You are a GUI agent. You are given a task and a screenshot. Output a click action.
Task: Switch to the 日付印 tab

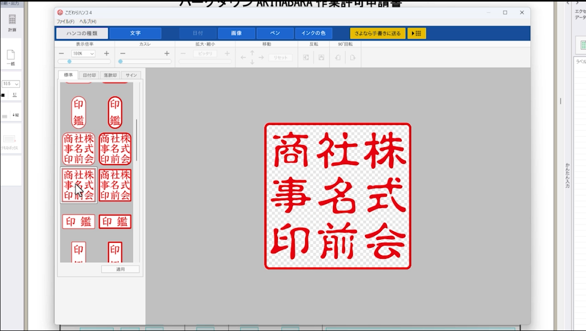(x=89, y=75)
